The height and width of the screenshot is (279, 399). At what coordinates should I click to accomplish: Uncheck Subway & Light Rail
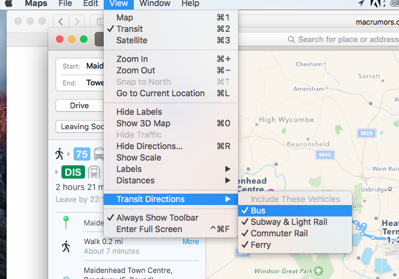tap(295, 222)
